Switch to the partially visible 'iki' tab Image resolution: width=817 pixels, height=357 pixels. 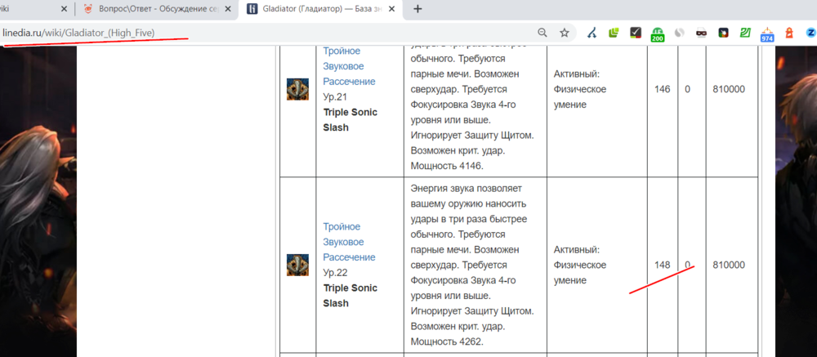[x=34, y=9]
